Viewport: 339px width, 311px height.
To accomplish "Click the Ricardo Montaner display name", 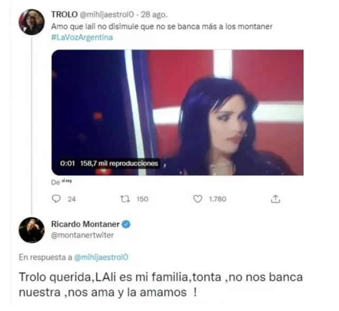I will (x=85, y=224).
